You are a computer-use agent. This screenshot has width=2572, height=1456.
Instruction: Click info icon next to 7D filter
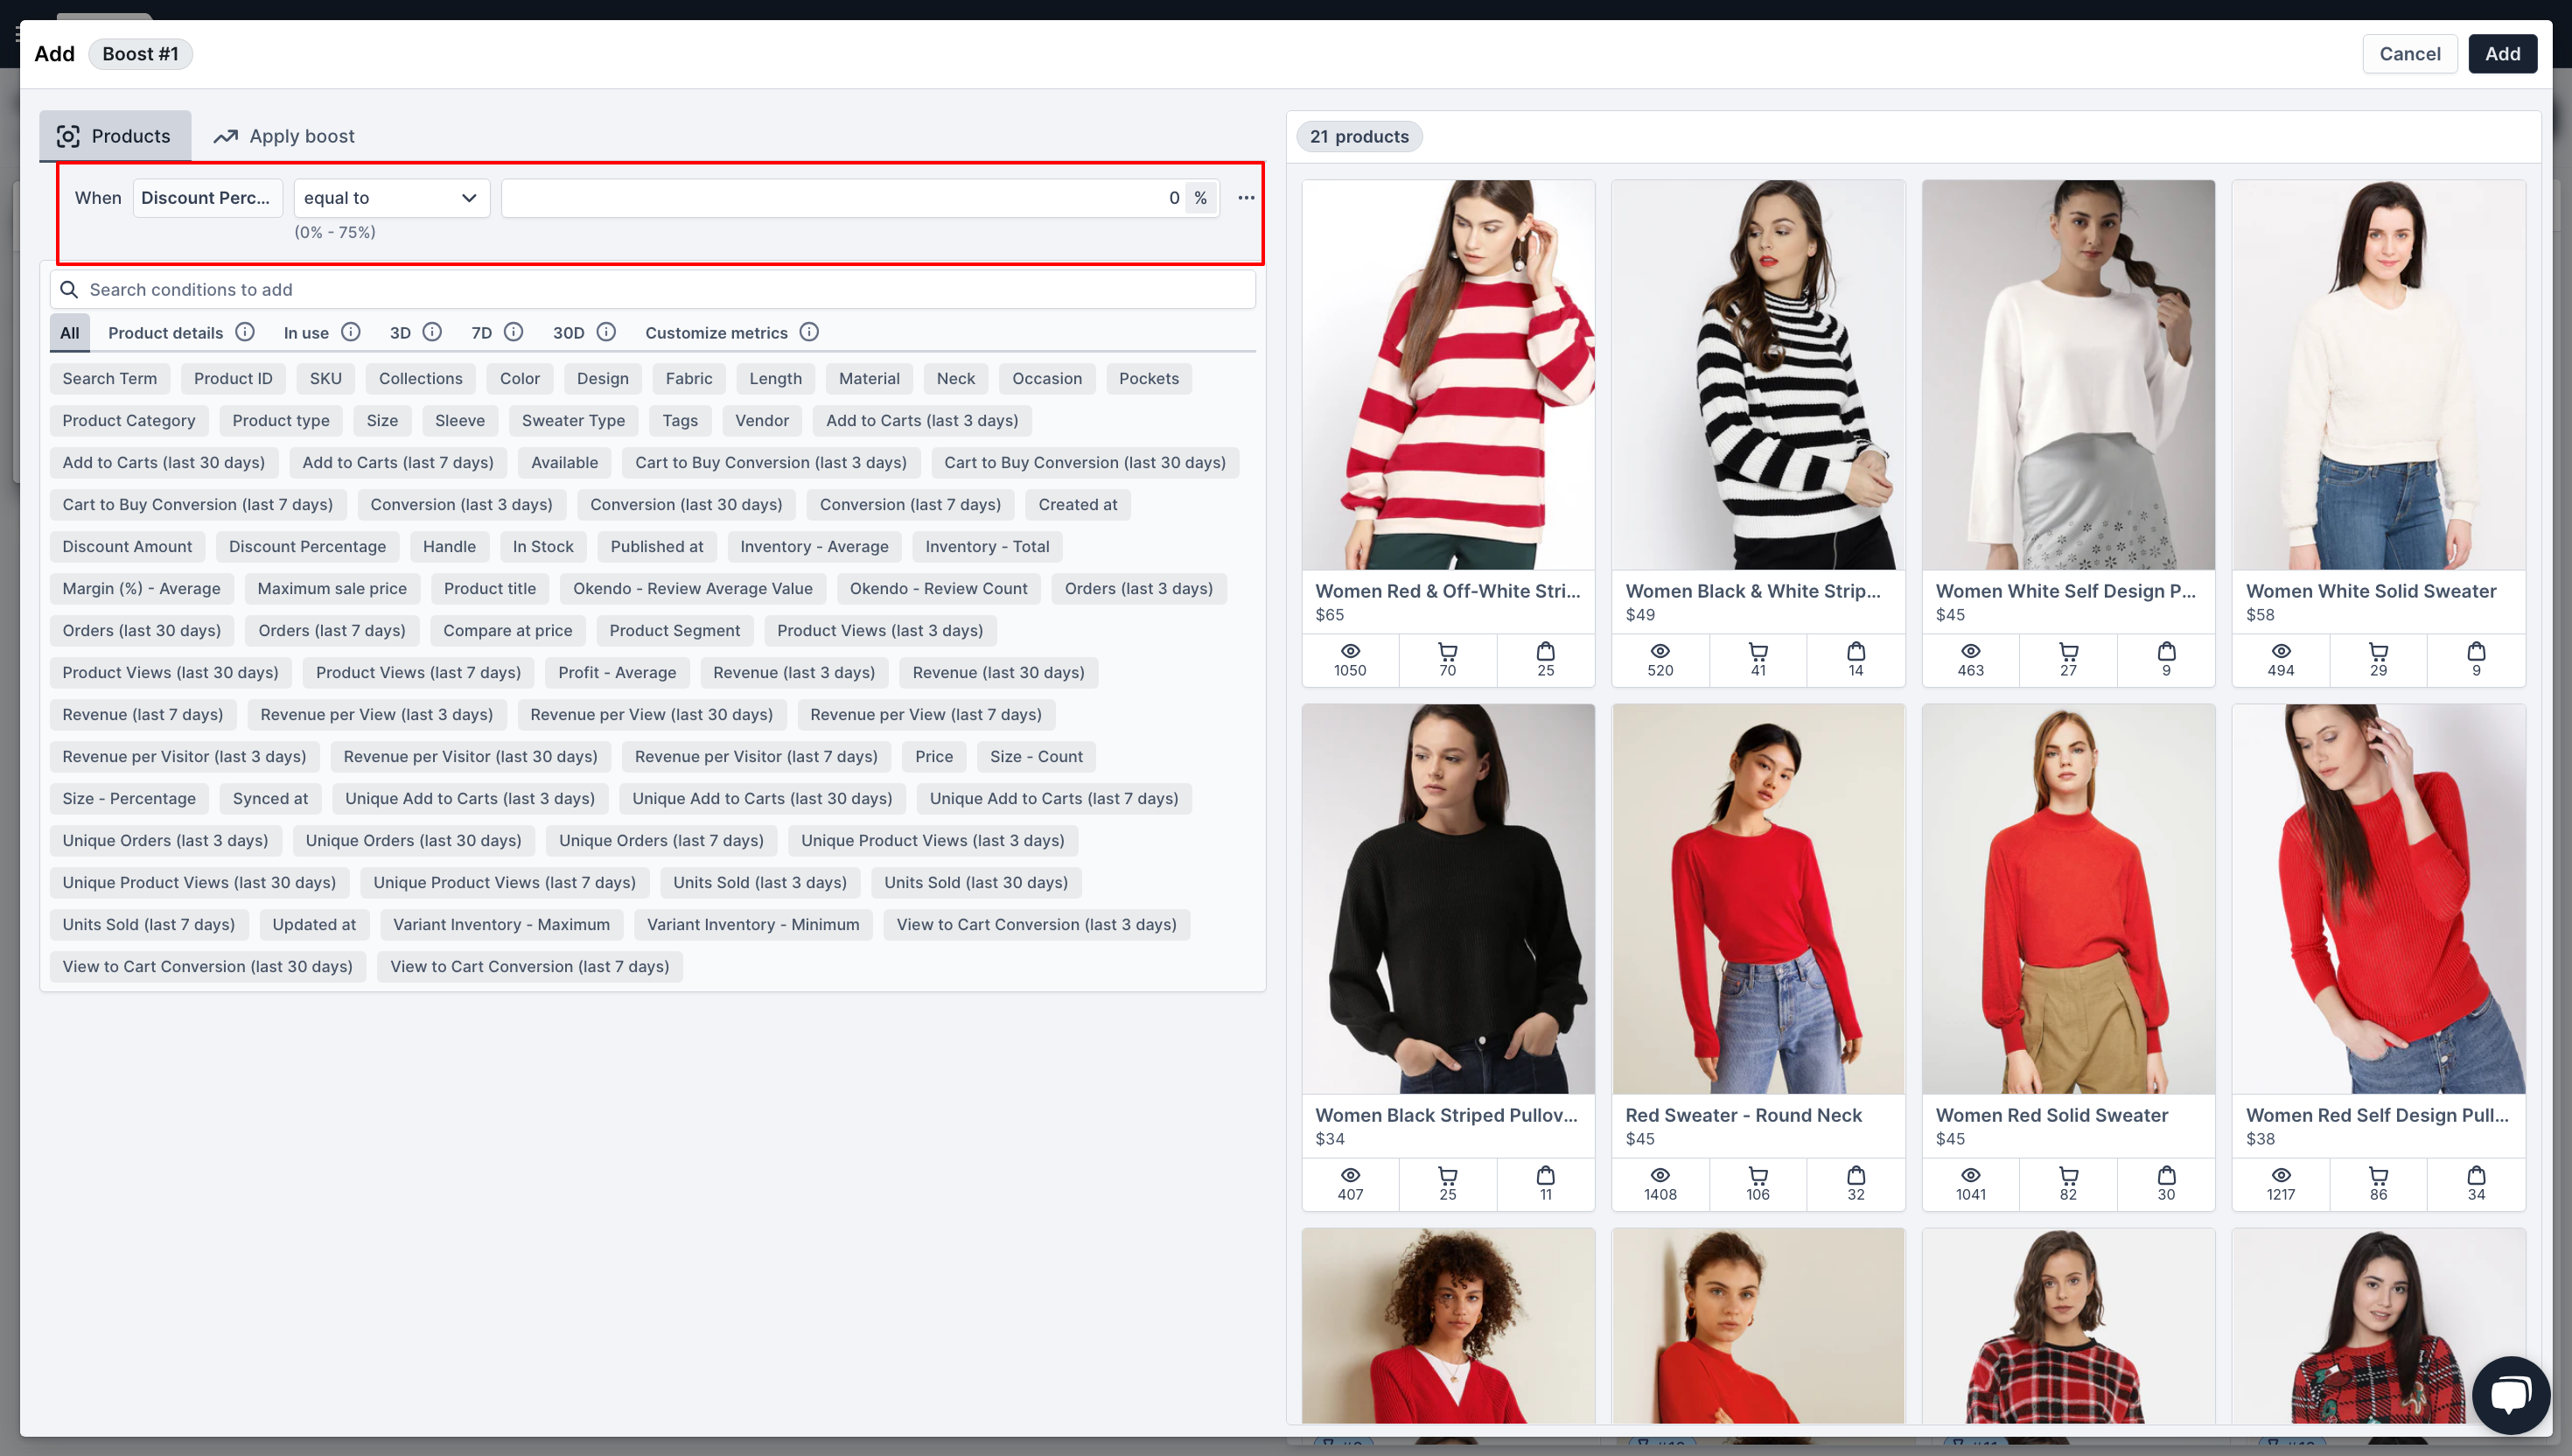514,332
